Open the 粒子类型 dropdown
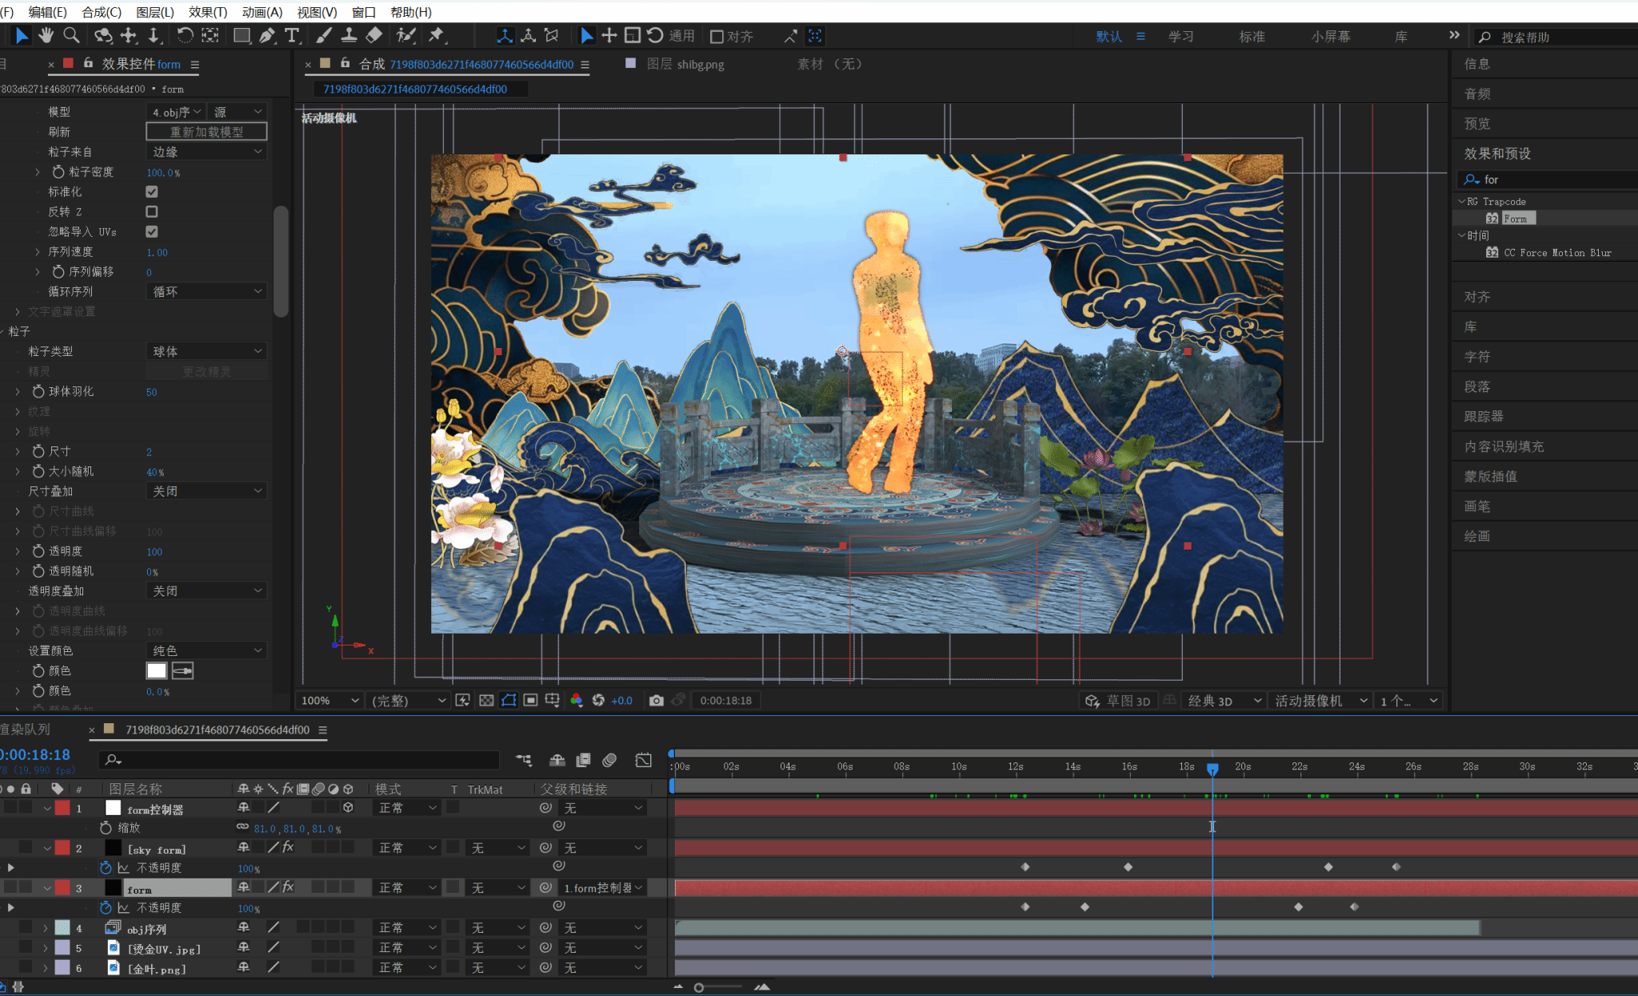The image size is (1638, 996). pos(206,351)
